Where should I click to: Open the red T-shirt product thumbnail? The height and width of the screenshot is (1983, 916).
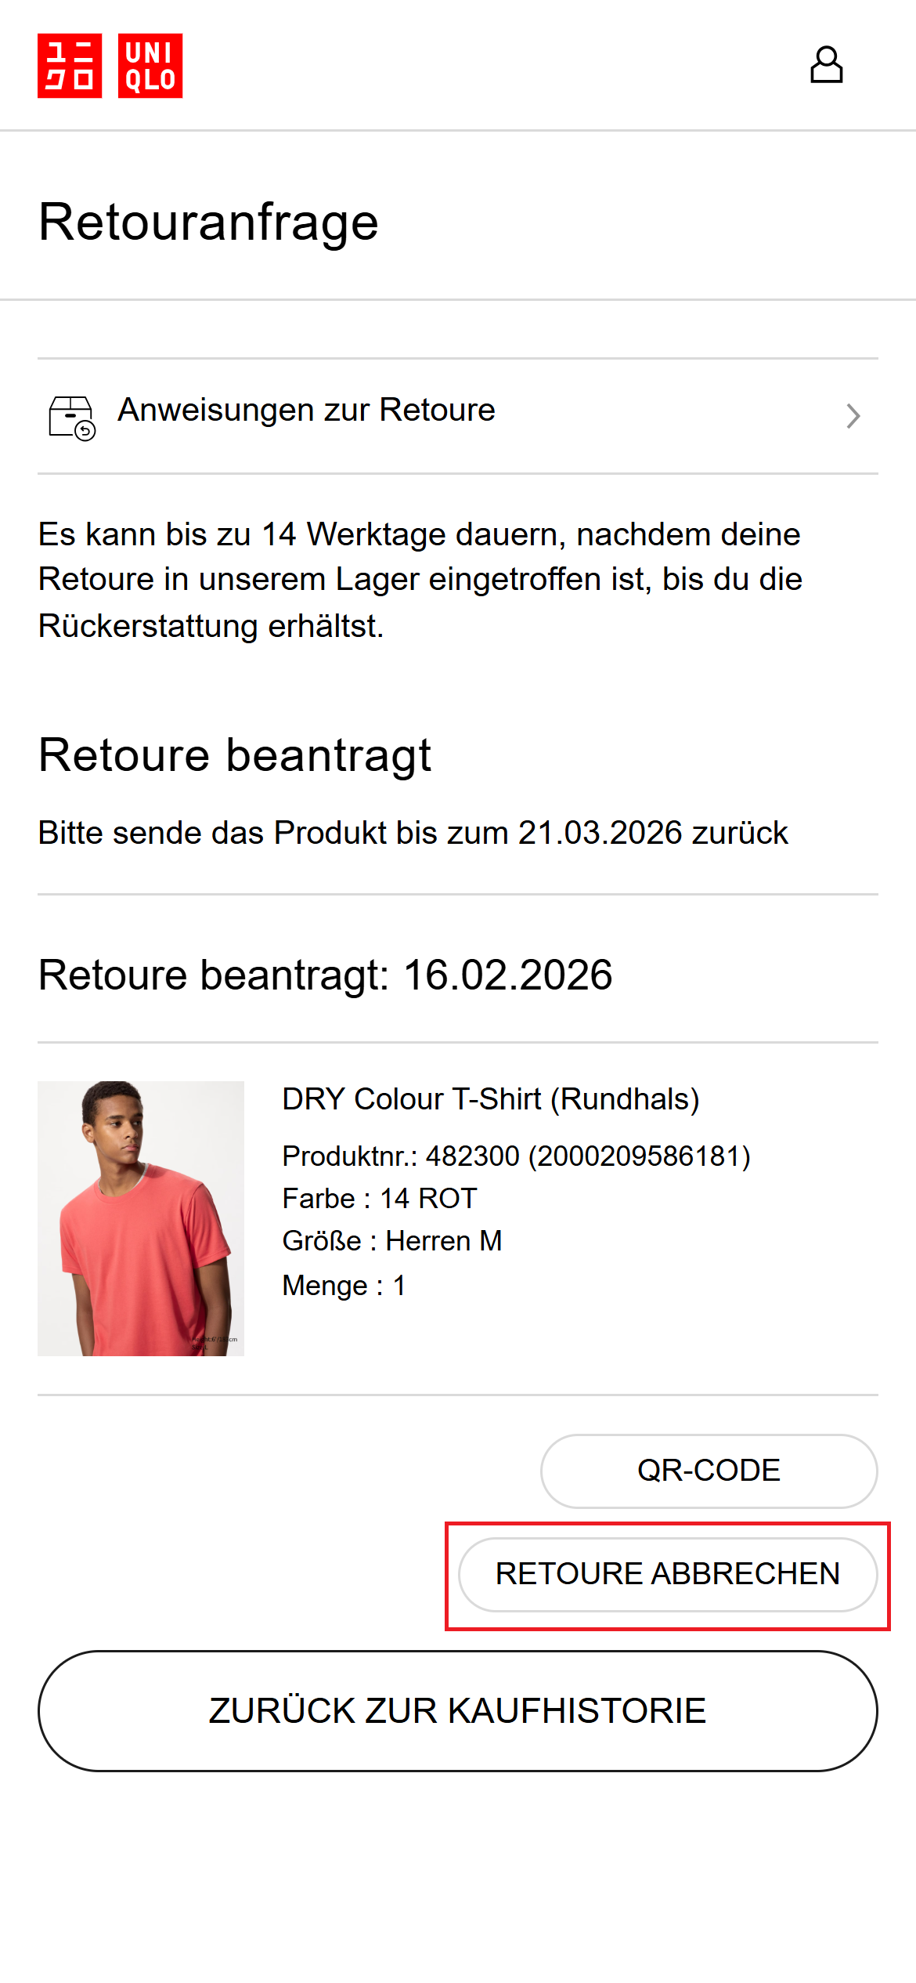click(x=141, y=1218)
